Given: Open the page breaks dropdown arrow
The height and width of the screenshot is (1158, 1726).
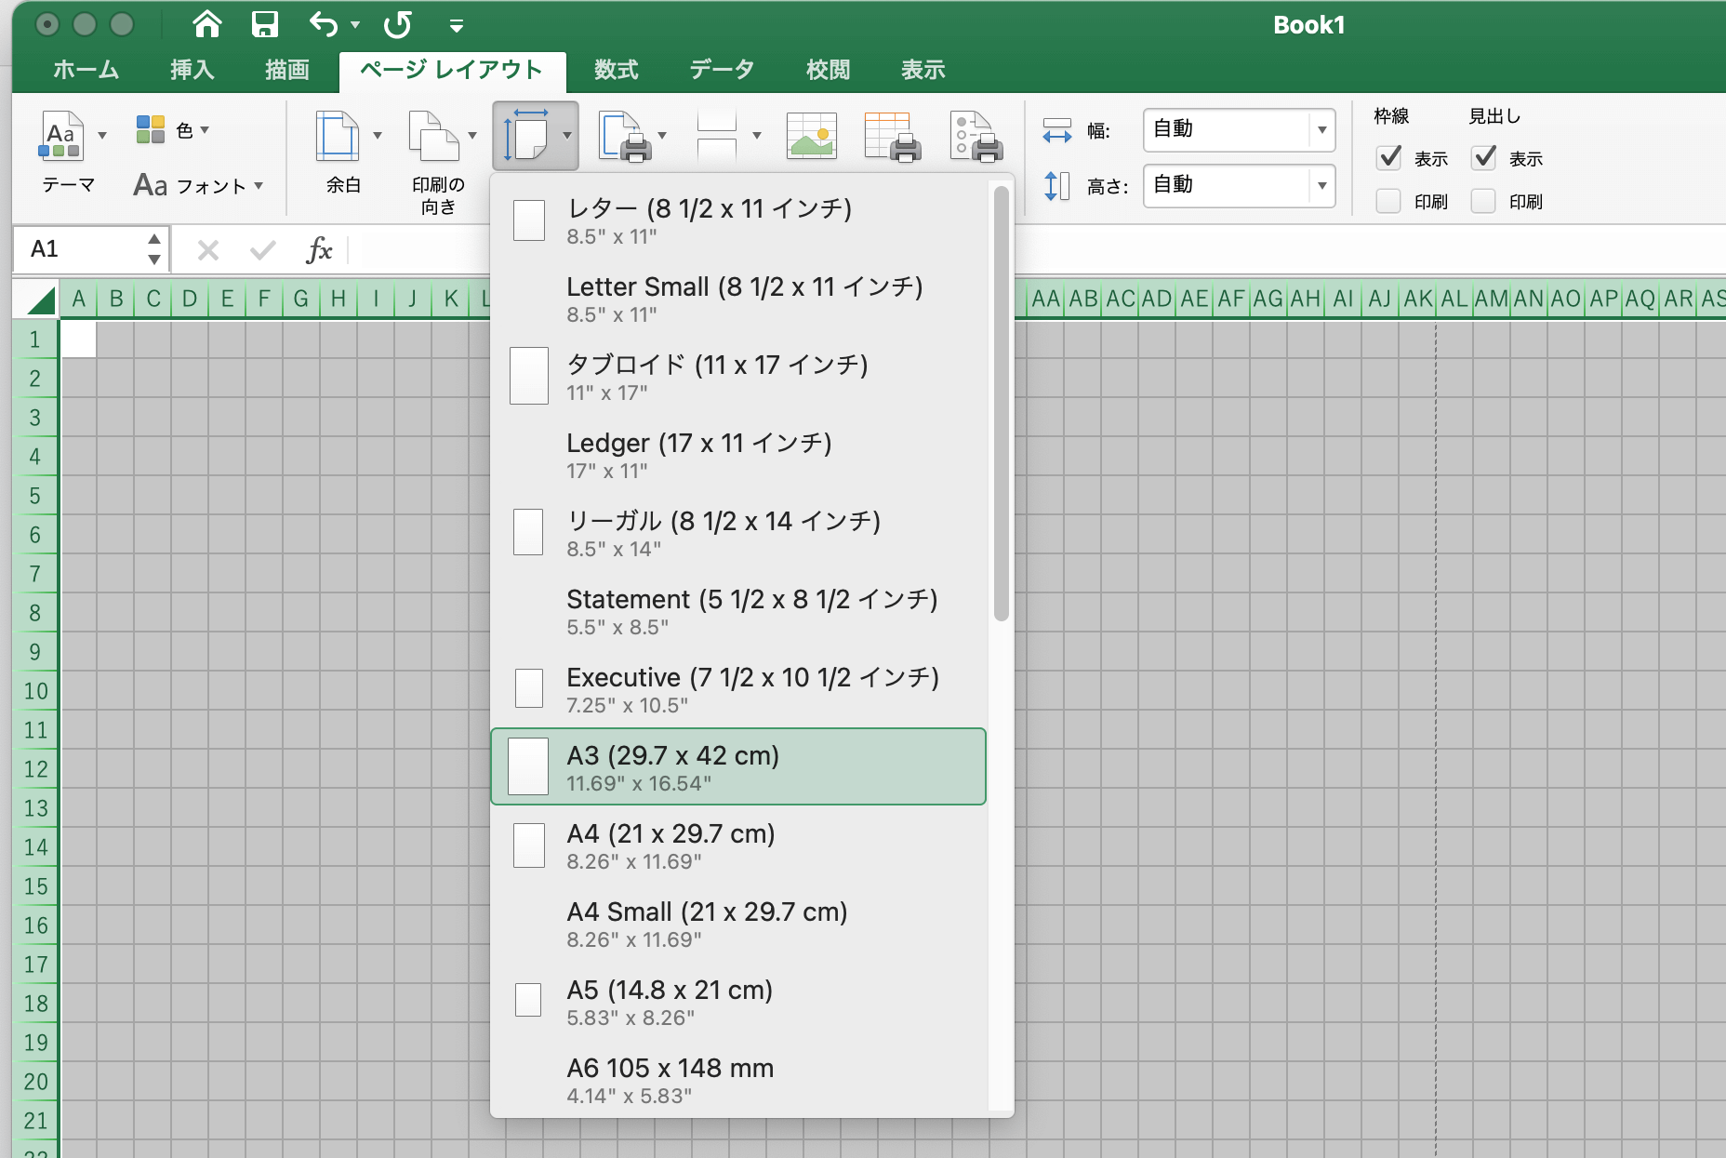Looking at the screenshot, I should coord(757,136).
